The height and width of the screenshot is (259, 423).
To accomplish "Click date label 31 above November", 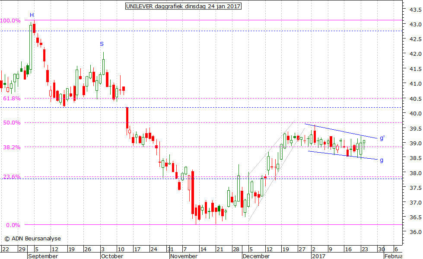I will (x=170, y=249).
